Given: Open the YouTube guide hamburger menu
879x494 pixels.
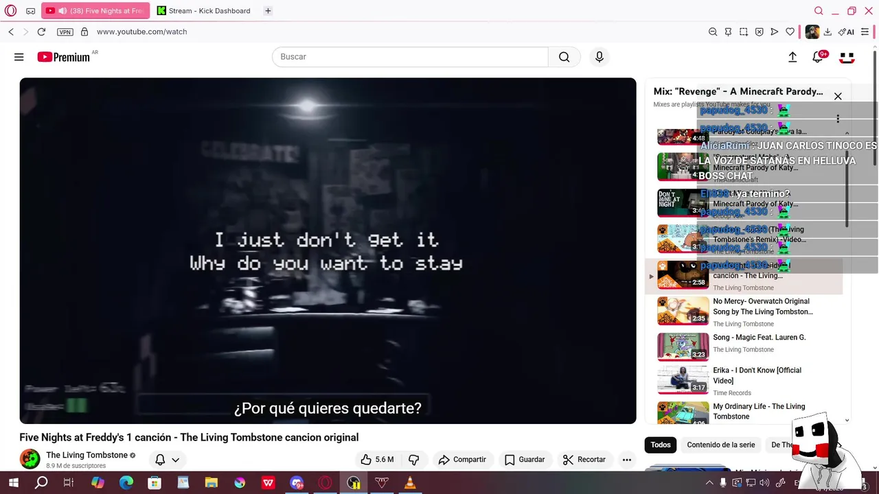Looking at the screenshot, I should pos(19,57).
